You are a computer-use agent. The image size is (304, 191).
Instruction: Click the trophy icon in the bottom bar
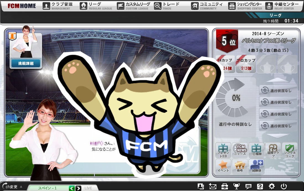coord(236,186)
